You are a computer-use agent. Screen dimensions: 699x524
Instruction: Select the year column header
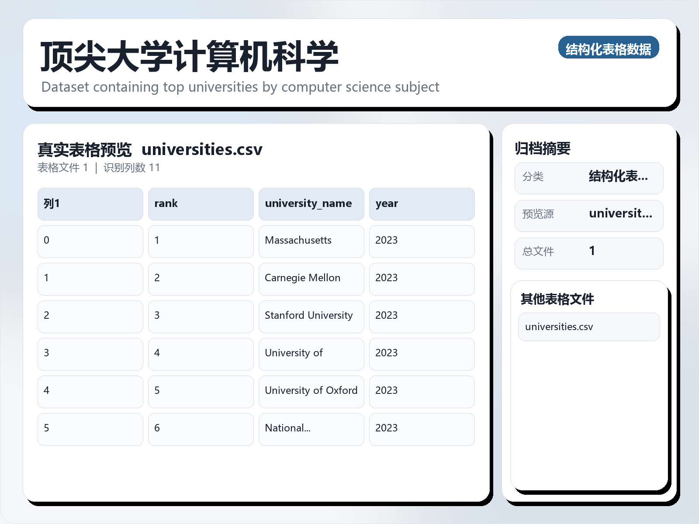(422, 203)
